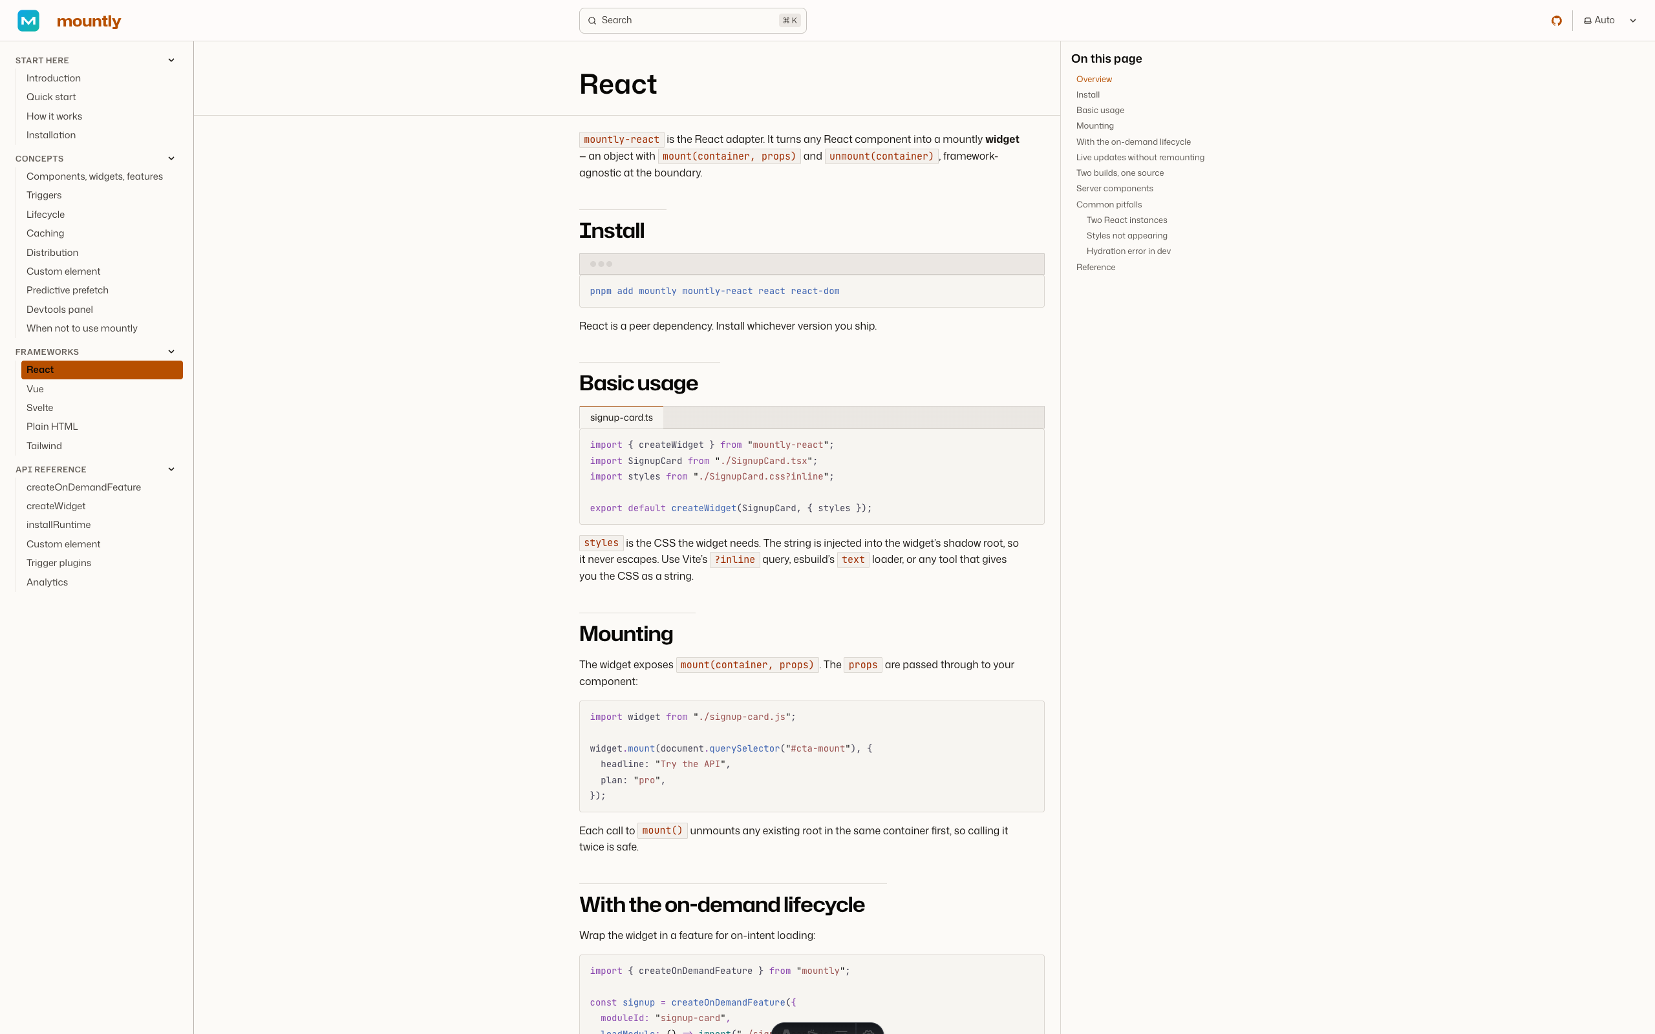The height and width of the screenshot is (1034, 1655).
Task: Click the laptop icon beside the Auto theme label
Action: click(x=1588, y=20)
